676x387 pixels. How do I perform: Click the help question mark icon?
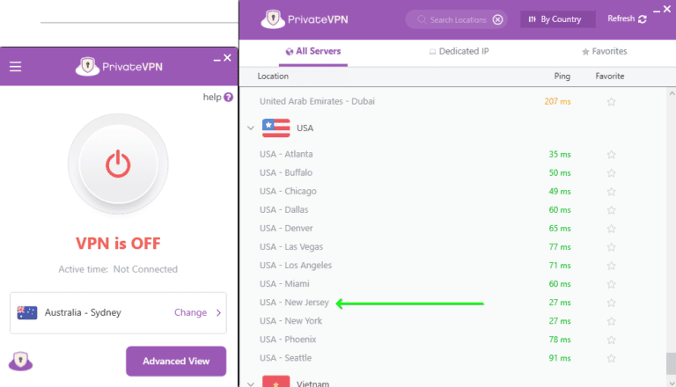coord(228,97)
